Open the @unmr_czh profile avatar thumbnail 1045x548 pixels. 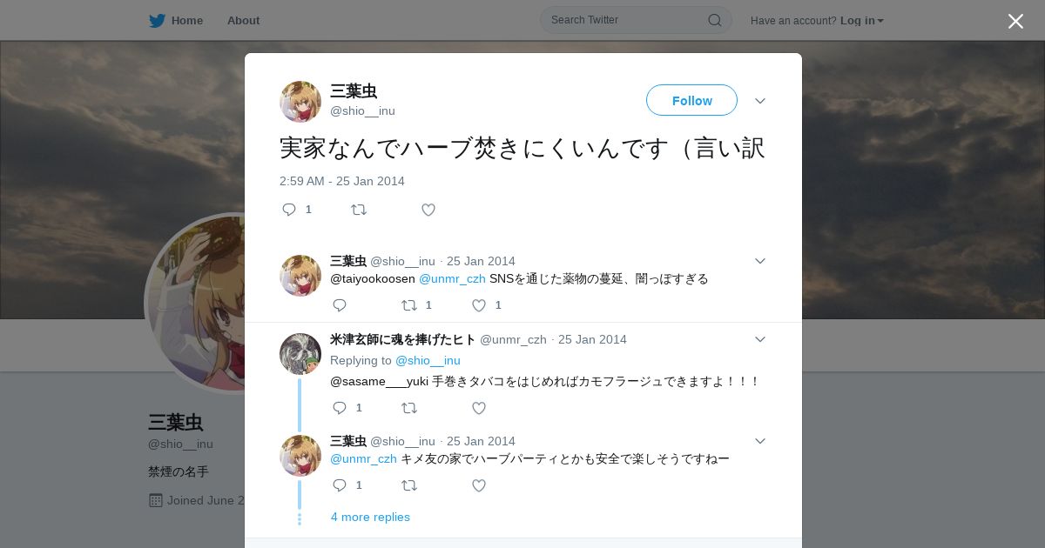click(300, 354)
